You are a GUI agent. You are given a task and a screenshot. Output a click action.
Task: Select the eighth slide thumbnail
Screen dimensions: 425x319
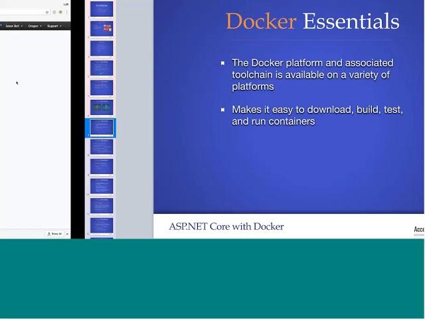[102, 146]
